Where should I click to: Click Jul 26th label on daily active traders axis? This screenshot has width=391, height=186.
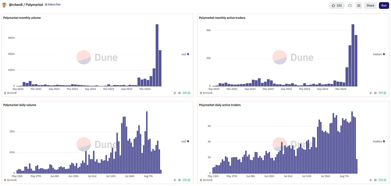pyautogui.click(x=325, y=176)
